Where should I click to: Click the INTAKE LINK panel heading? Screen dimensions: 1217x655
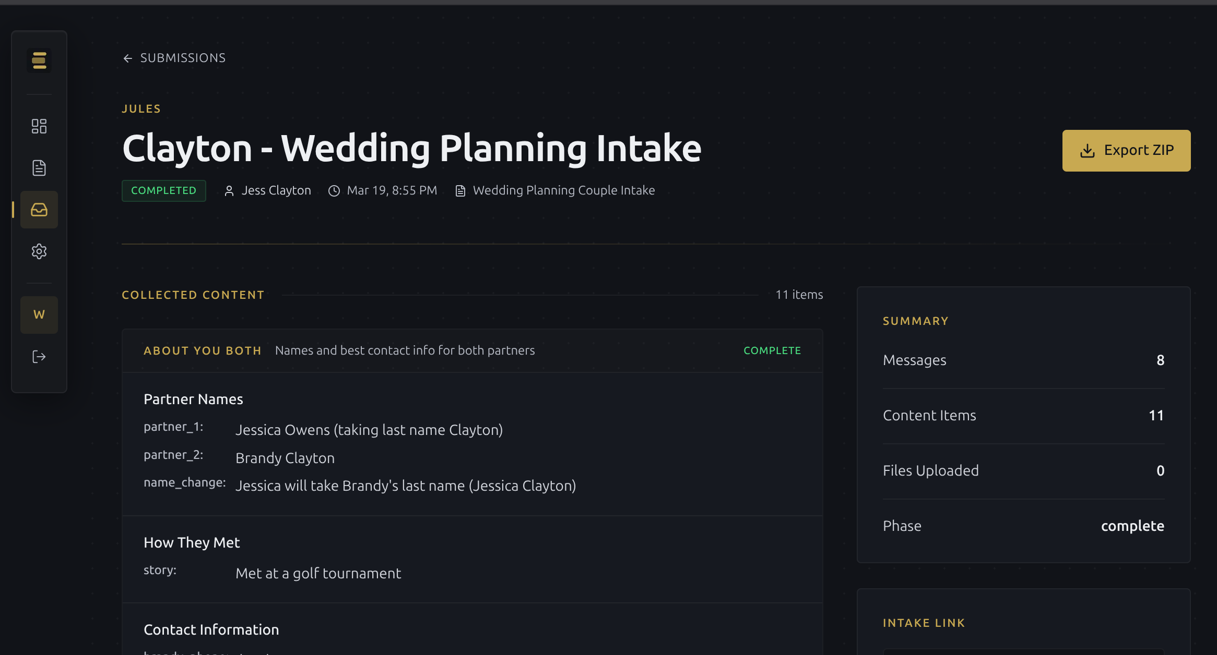pos(924,623)
